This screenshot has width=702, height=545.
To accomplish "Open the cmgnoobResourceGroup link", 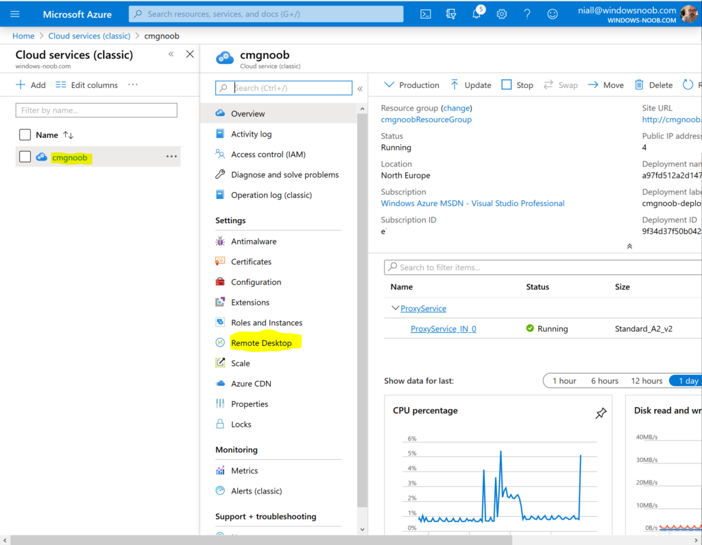I will coord(426,119).
